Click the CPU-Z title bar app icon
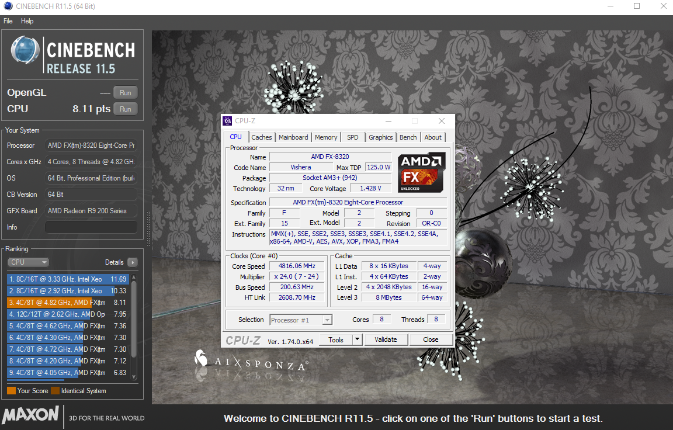 click(x=227, y=121)
